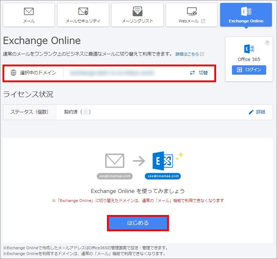The height and width of the screenshot is (259, 277).
Task: Click the ライセンス状況 heading
Action: click(x=28, y=94)
